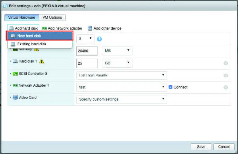The height and width of the screenshot is (154, 238).
Task: Click the Edit settings title icon
Action: [5, 6]
